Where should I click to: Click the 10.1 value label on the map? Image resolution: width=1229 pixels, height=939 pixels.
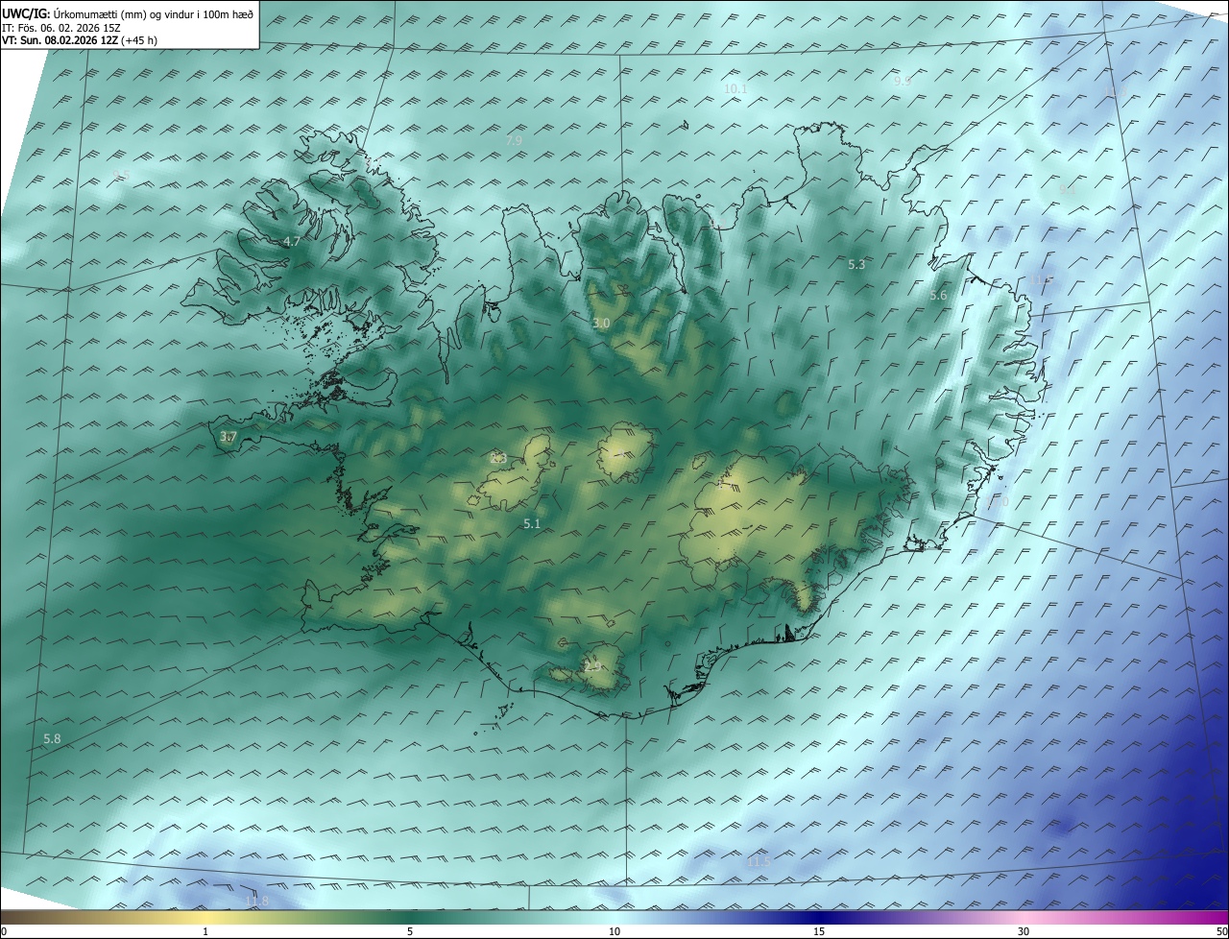coord(735,88)
